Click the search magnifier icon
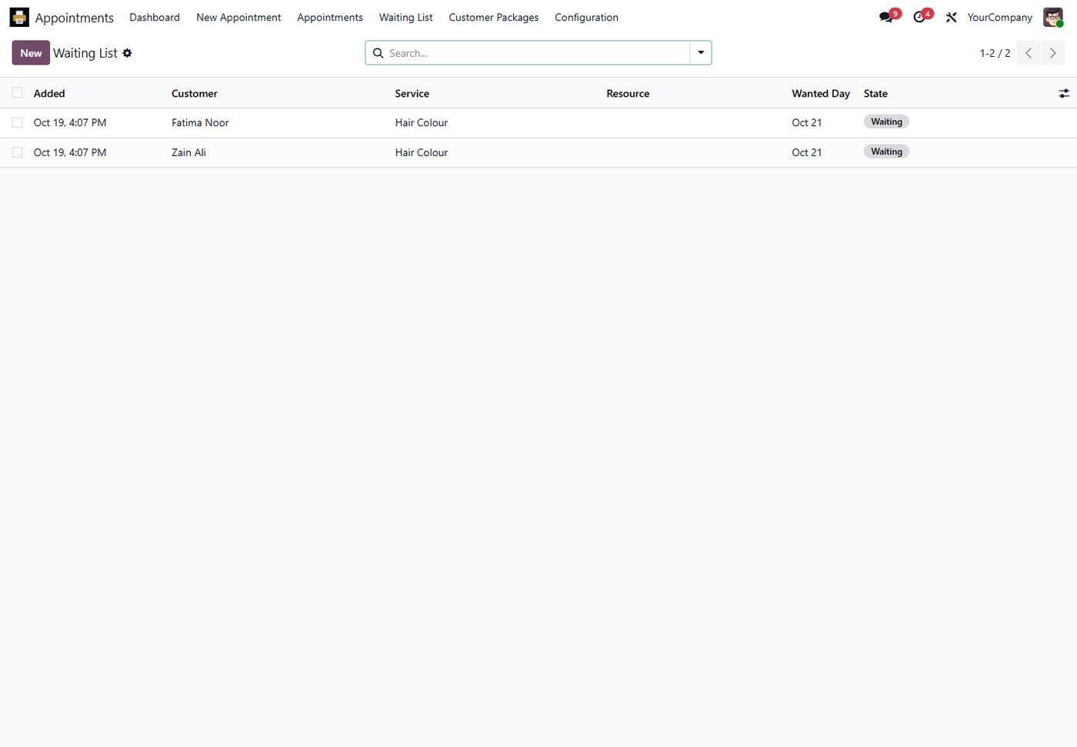Image resolution: width=1077 pixels, height=747 pixels. pos(378,53)
